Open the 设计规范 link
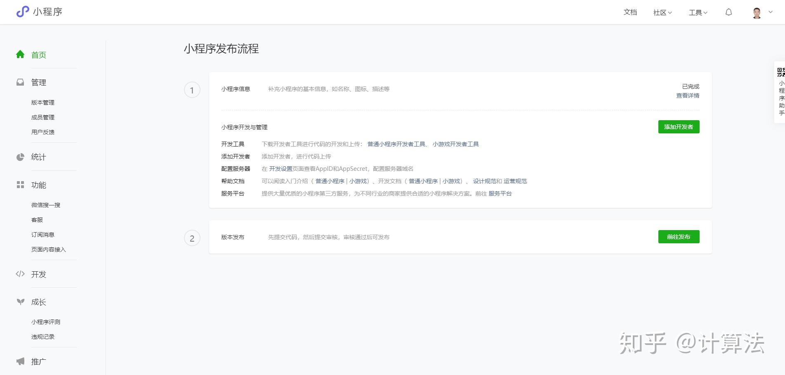 coord(485,181)
